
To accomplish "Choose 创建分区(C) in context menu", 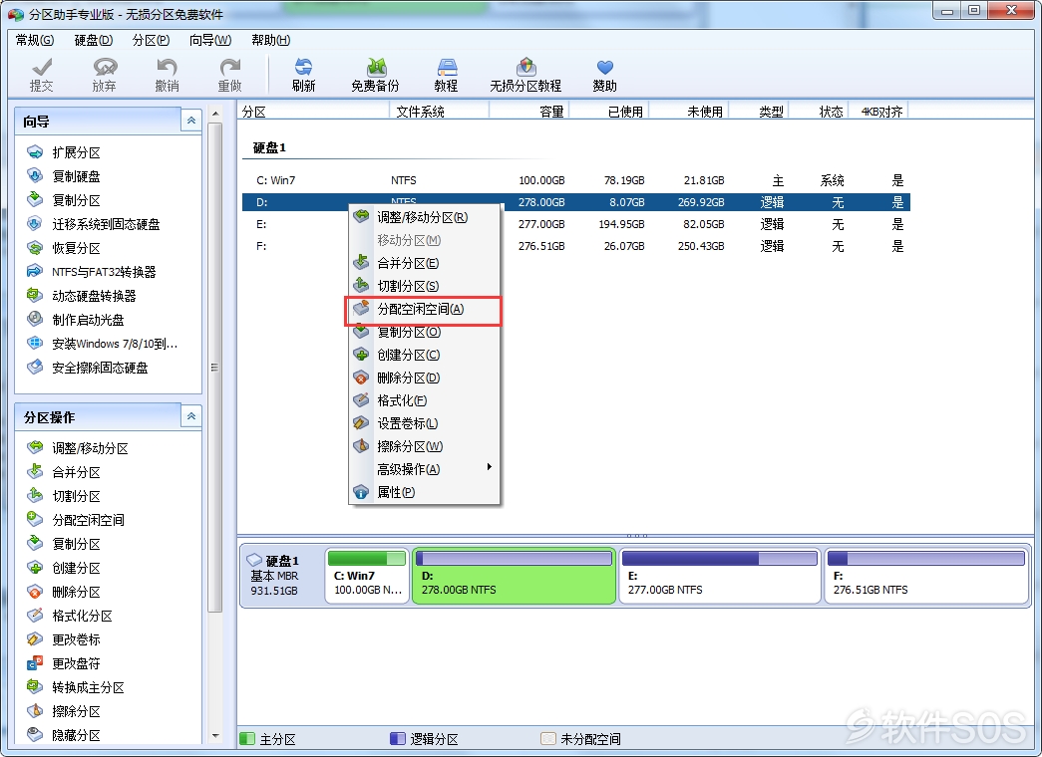I will pyautogui.click(x=424, y=356).
